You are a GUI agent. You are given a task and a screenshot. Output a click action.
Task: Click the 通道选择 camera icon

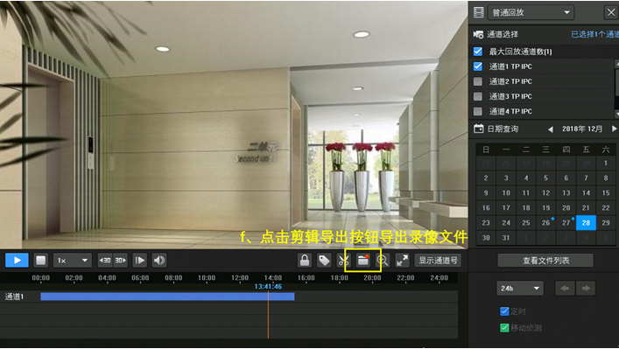[x=478, y=35]
